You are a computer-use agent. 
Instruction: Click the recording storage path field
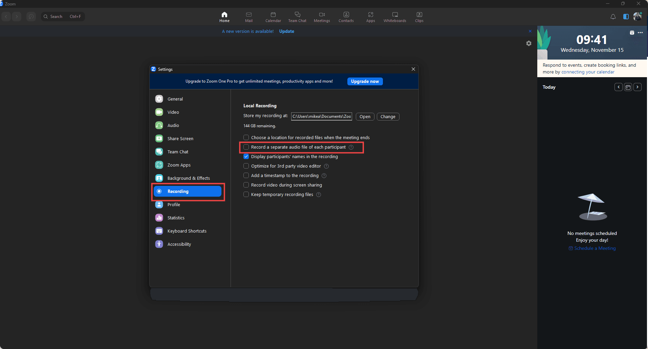(321, 116)
